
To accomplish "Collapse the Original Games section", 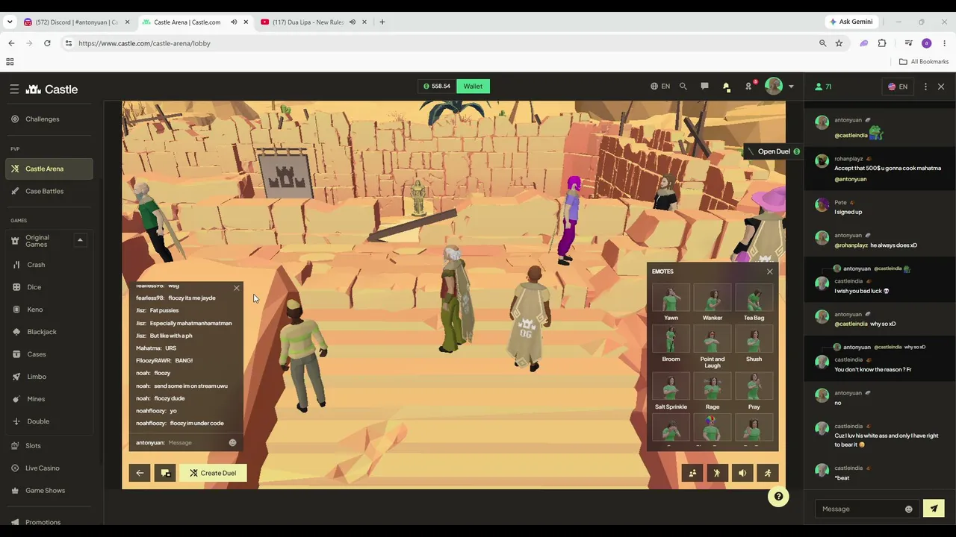I will click(x=80, y=240).
